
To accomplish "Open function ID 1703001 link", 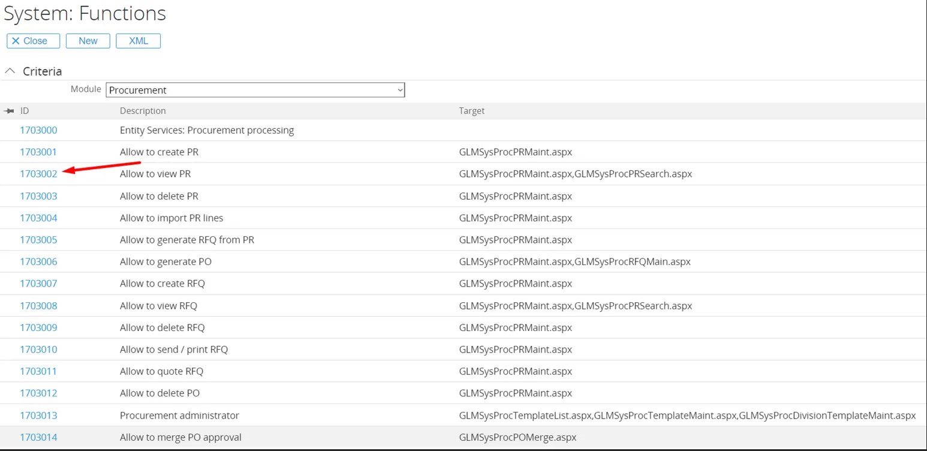I will click(38, 152).
